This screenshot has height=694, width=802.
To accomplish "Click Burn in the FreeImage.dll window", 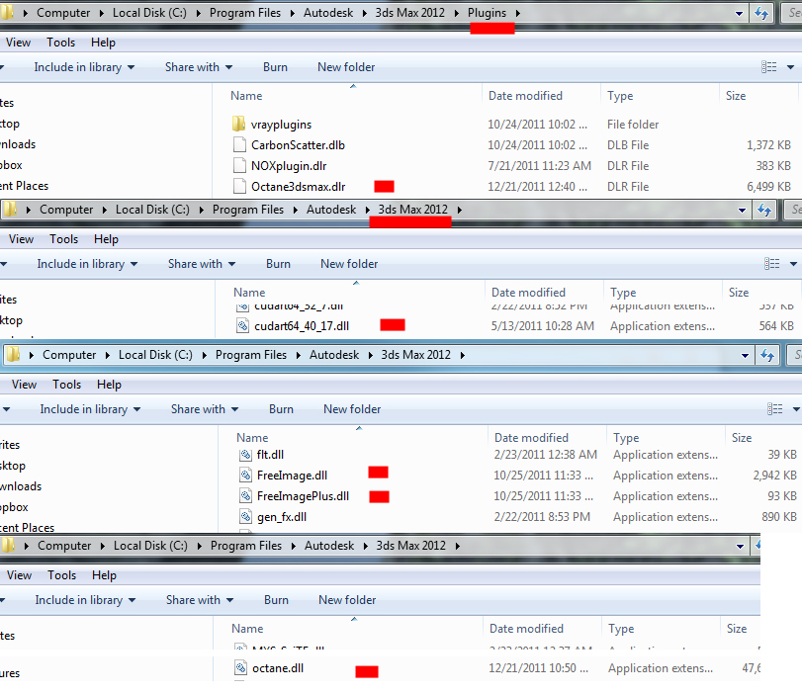I will tap(281, 409).
